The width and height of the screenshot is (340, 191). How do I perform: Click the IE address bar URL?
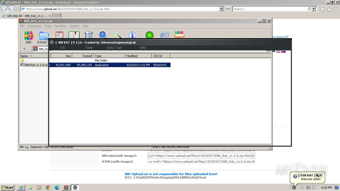tap(68, 9)
